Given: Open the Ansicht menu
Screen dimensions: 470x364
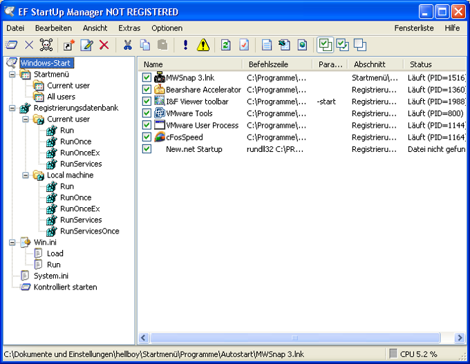Looking at the screenshot, I should (x=95, y=28).
